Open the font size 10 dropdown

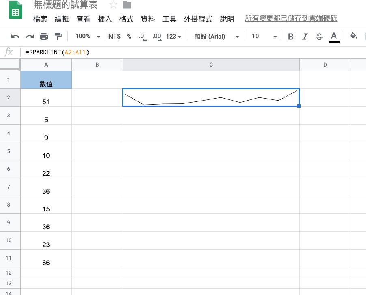tap(264, 37)
